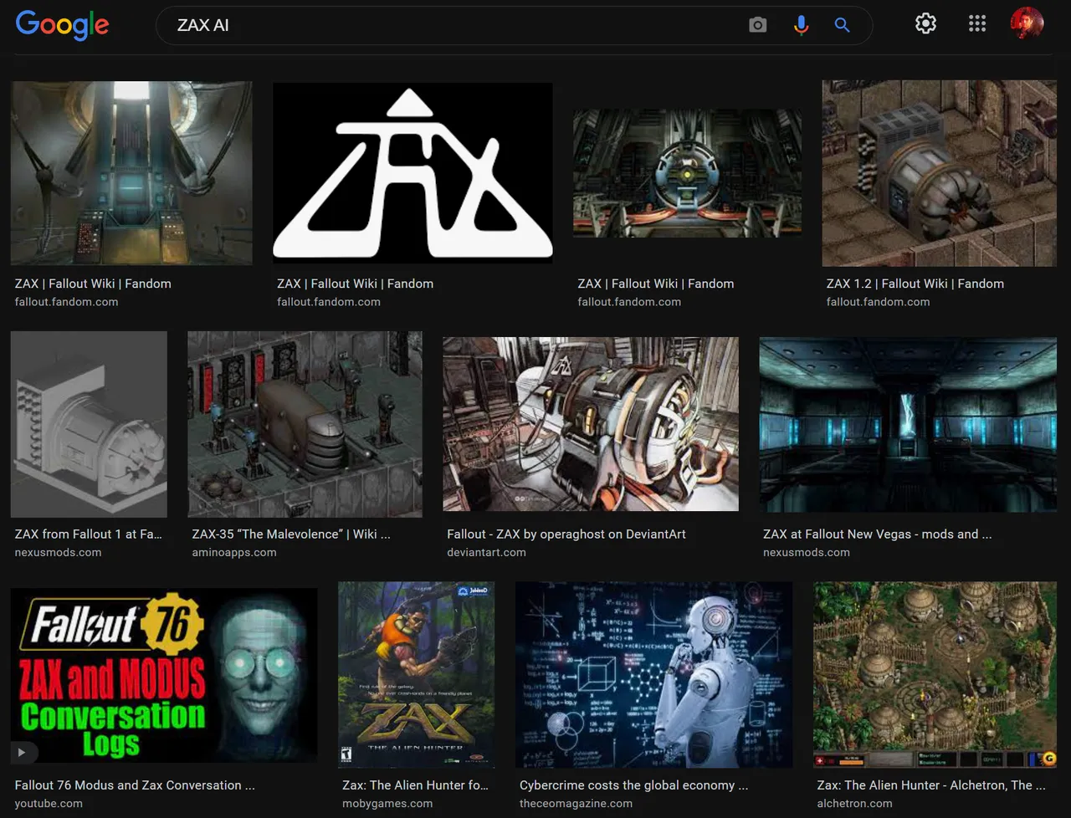Image resolution: width=1071 pixels, height=818 pixels.
Task: Click aminoapps.com source text
Action: click(233, 552)
